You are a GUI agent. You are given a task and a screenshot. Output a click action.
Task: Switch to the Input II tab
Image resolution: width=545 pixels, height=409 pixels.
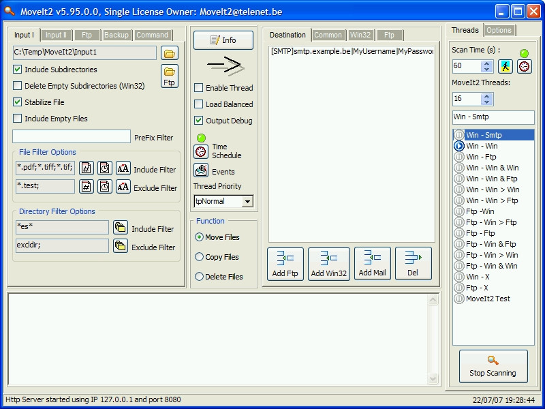click(x=56, y=35)
